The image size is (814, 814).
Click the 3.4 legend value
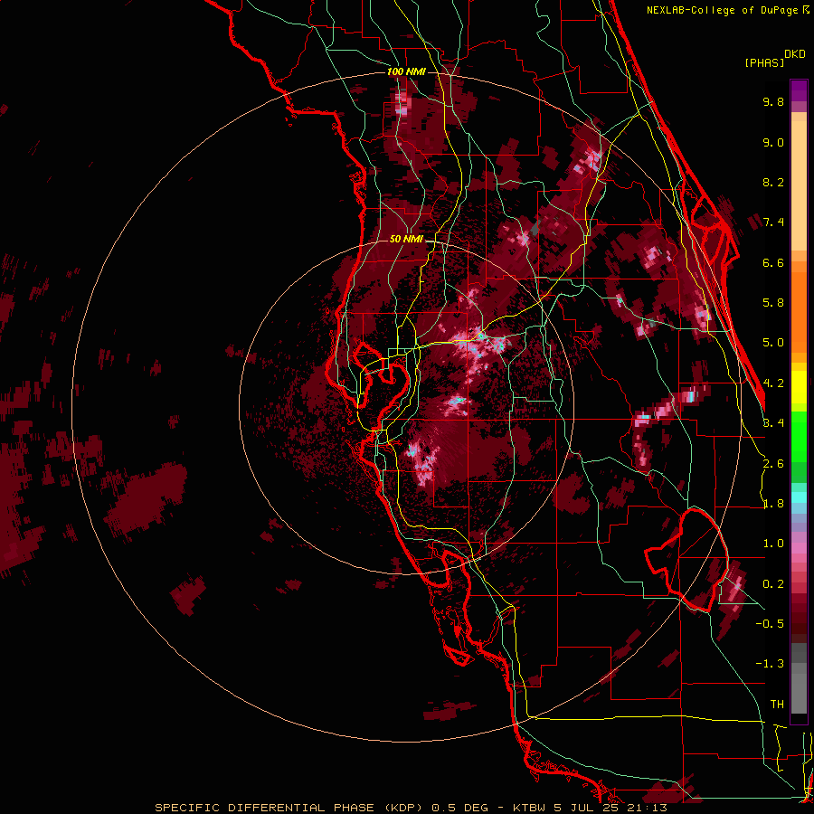[x=773, y=423]
